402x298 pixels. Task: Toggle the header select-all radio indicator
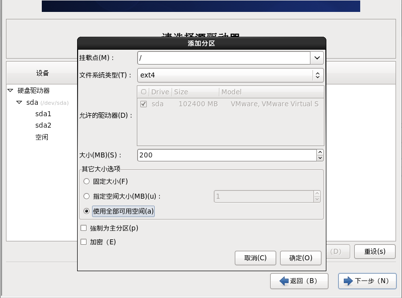pos(144,92)
